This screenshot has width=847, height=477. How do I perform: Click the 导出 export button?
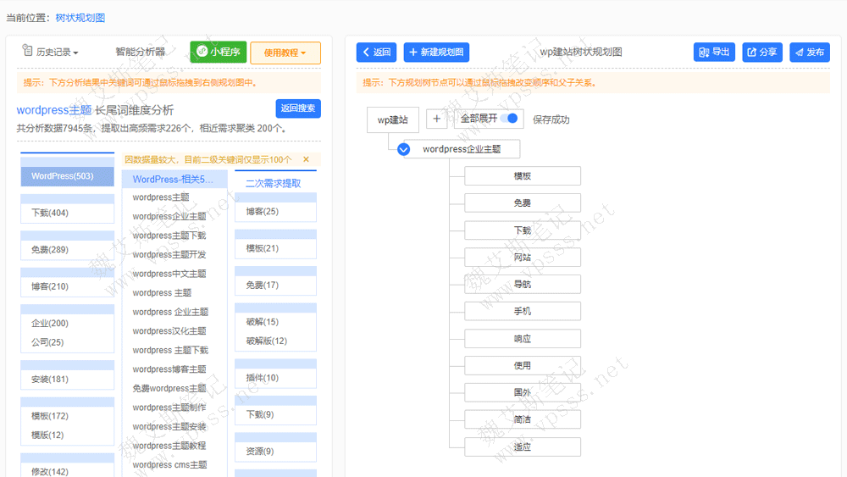click(714, 53)
